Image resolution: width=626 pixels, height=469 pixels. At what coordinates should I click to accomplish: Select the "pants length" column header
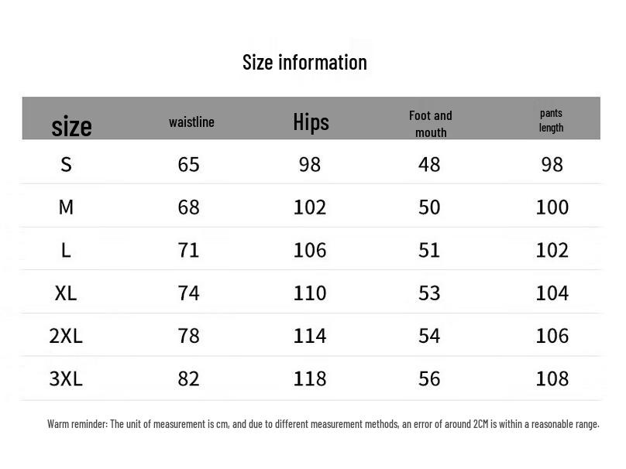tap(552, 121)
